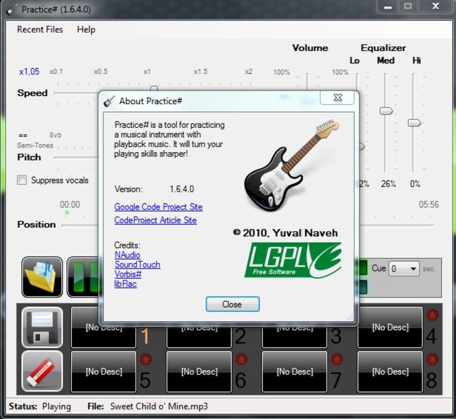Screen dimensions: 456x419
Task: Close the About dialog with Close button
Action: (232, 304)
